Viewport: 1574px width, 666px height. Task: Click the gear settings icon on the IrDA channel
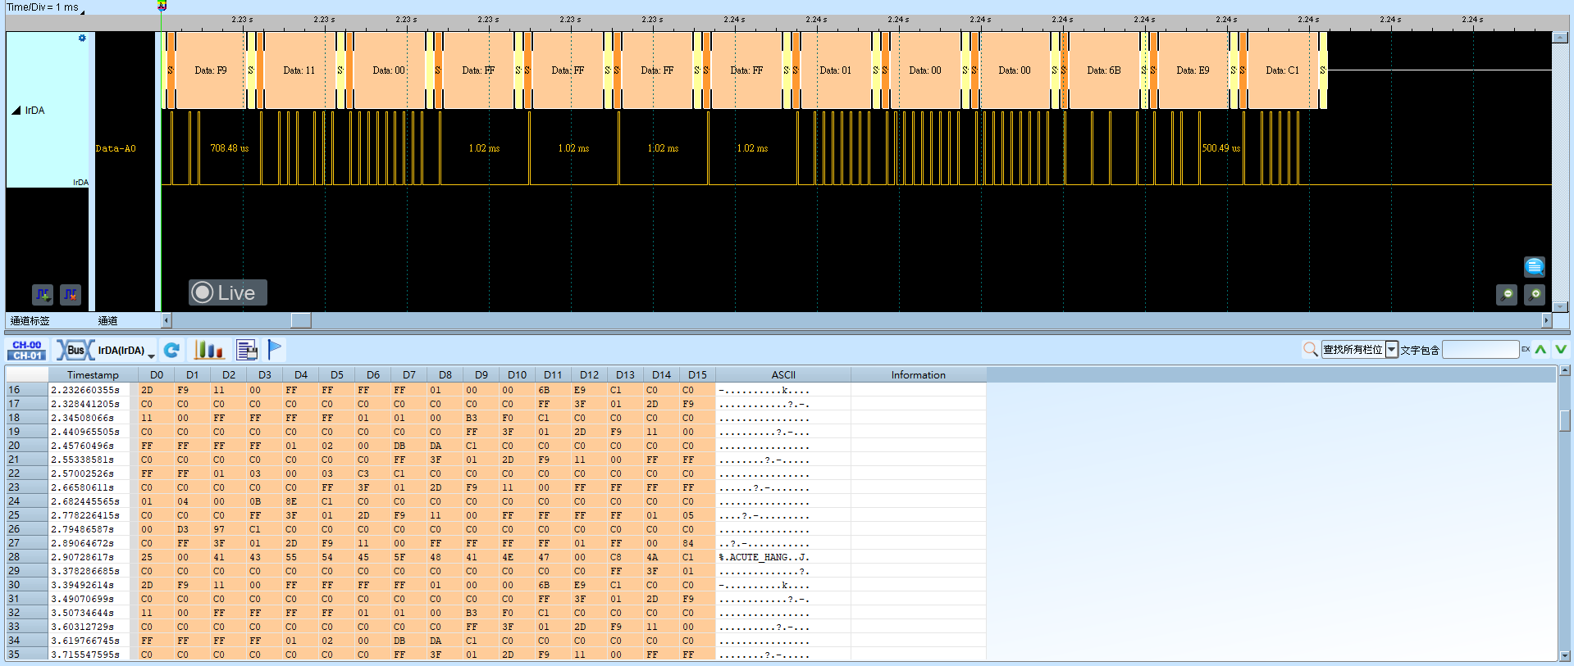point(82,39)
